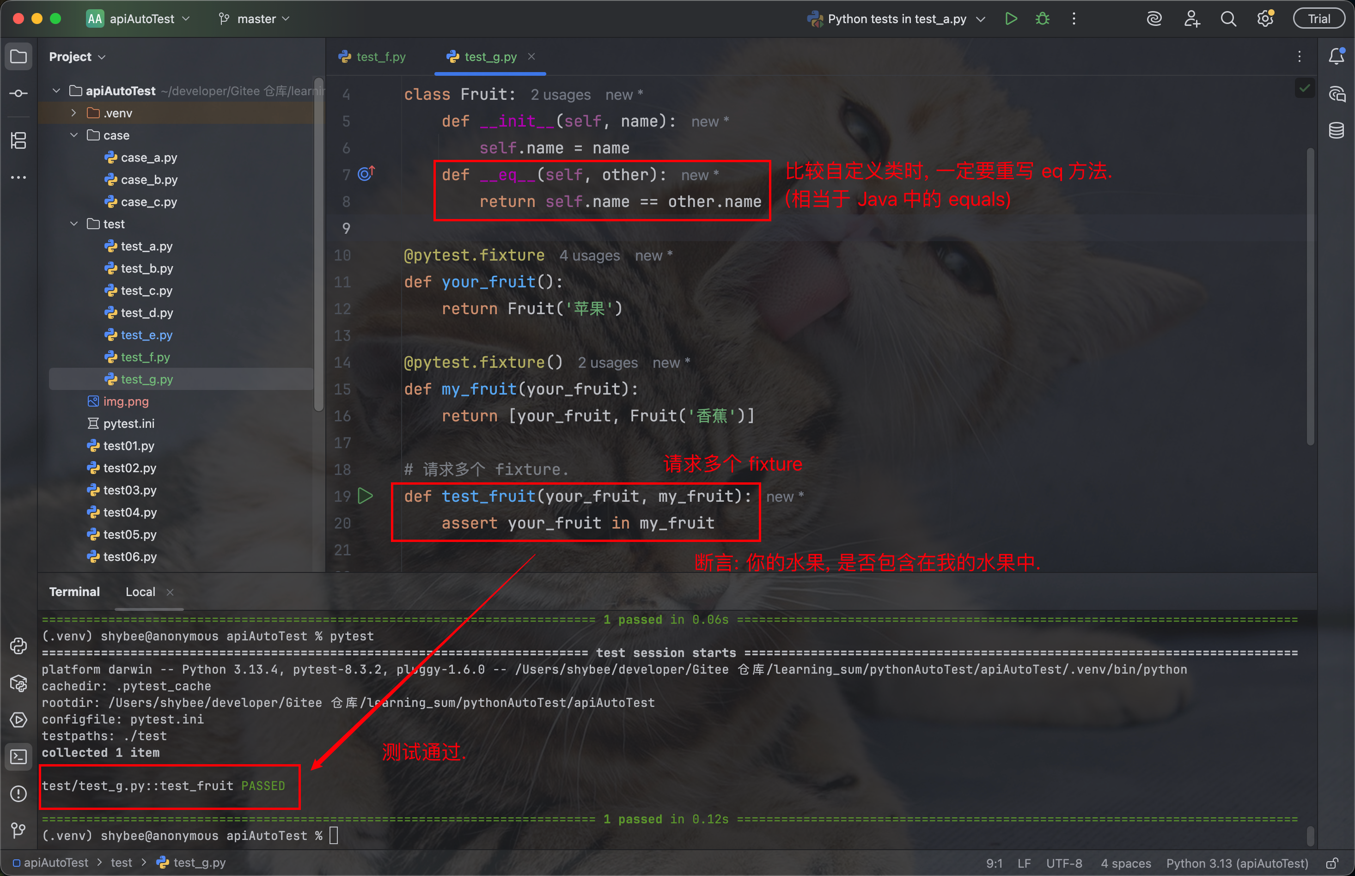
Task: Open the Notifications bell panel
Action: [1336, 56]
